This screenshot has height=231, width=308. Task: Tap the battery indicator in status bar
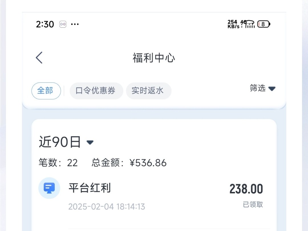(264, 24)
